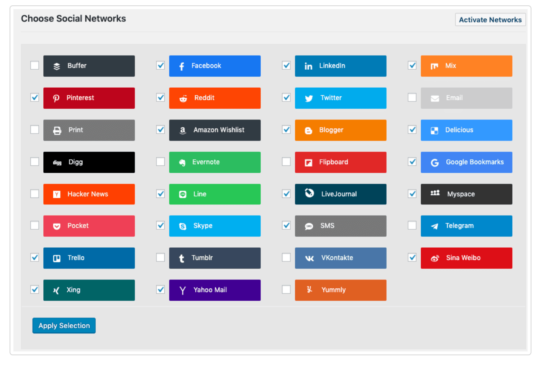Image resolution: width=541 pixels, height=366 pixels.
Task: Click the Print printer icon
Action: coord(57,131)
